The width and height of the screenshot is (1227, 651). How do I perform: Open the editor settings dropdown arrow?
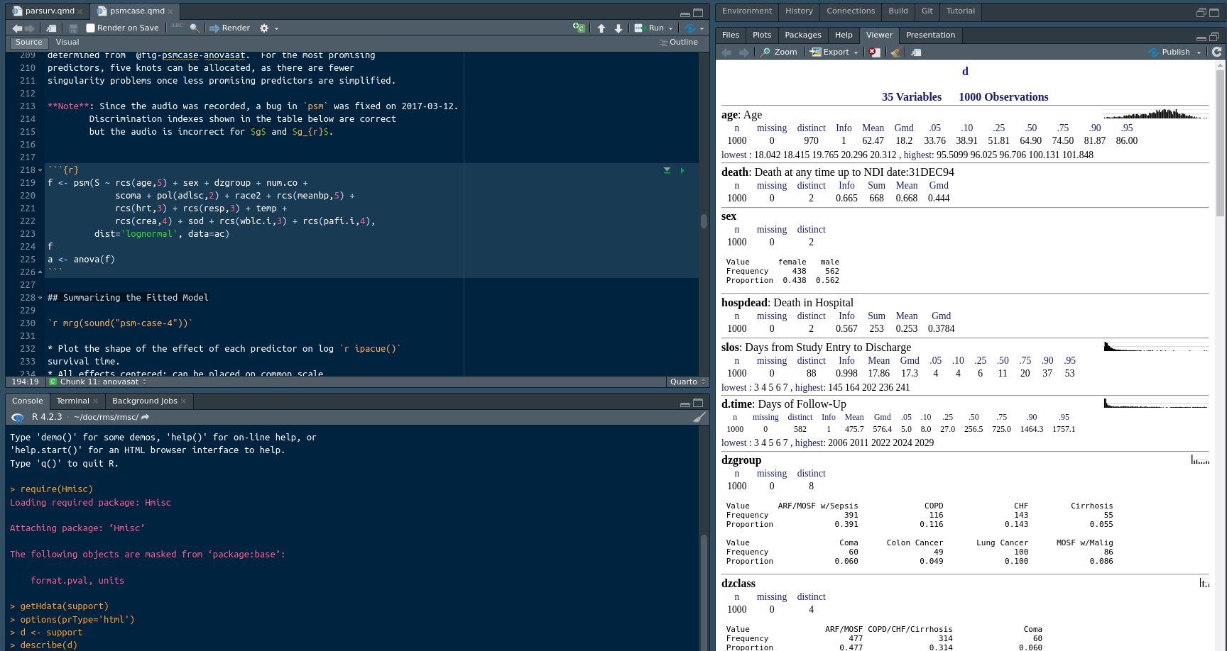pyautogui.click(x=276, y=29)
